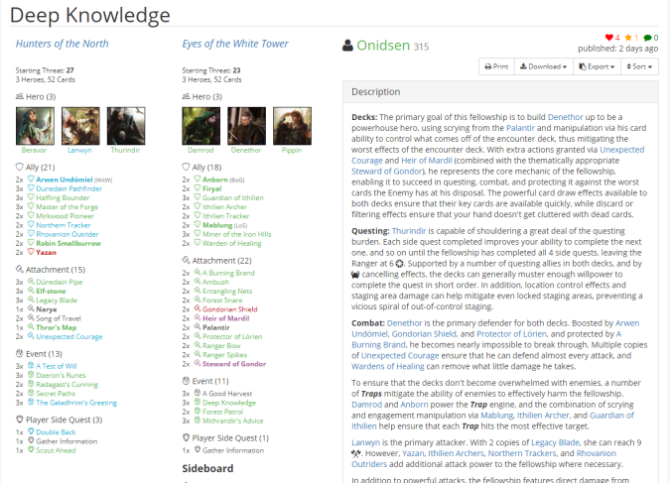Click the Mithrandir's Advice event link
The height and width of the screenshot is (483, 670).
point(233,421)
